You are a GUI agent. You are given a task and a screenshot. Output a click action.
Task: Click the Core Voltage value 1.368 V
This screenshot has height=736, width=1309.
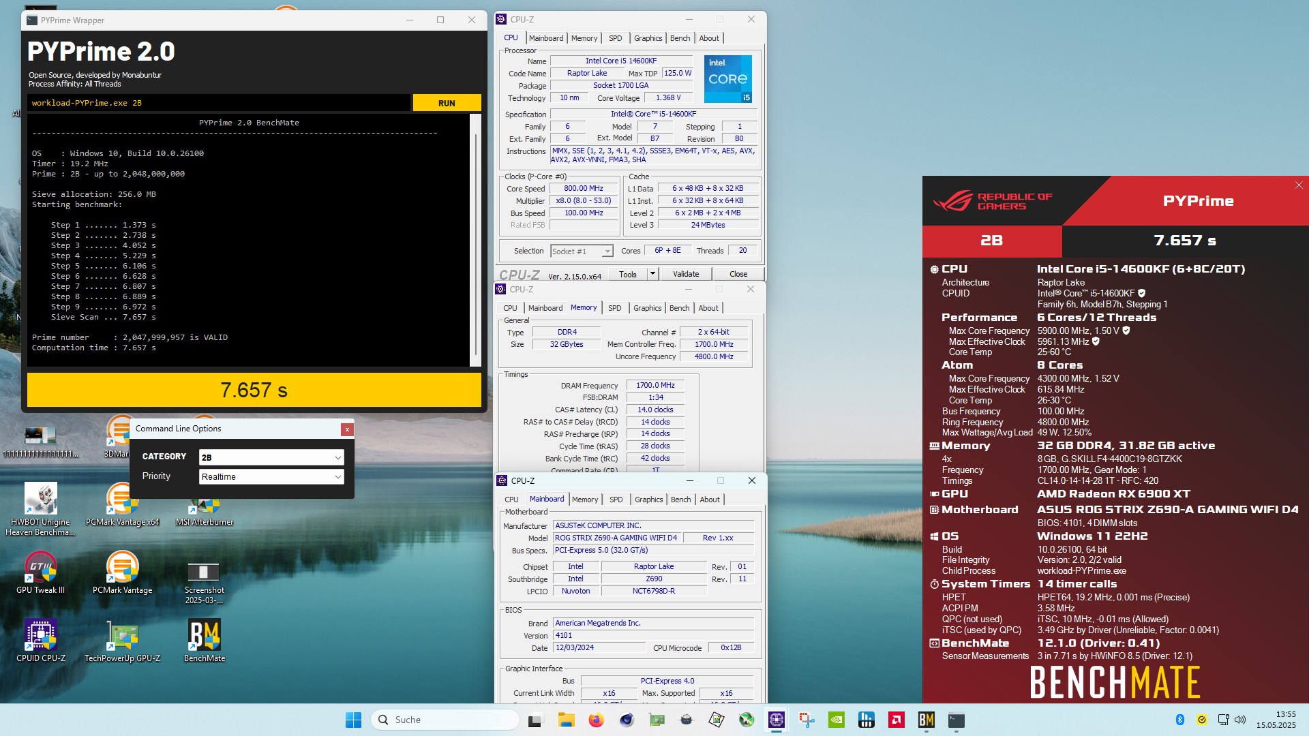[x=668, y=98]
